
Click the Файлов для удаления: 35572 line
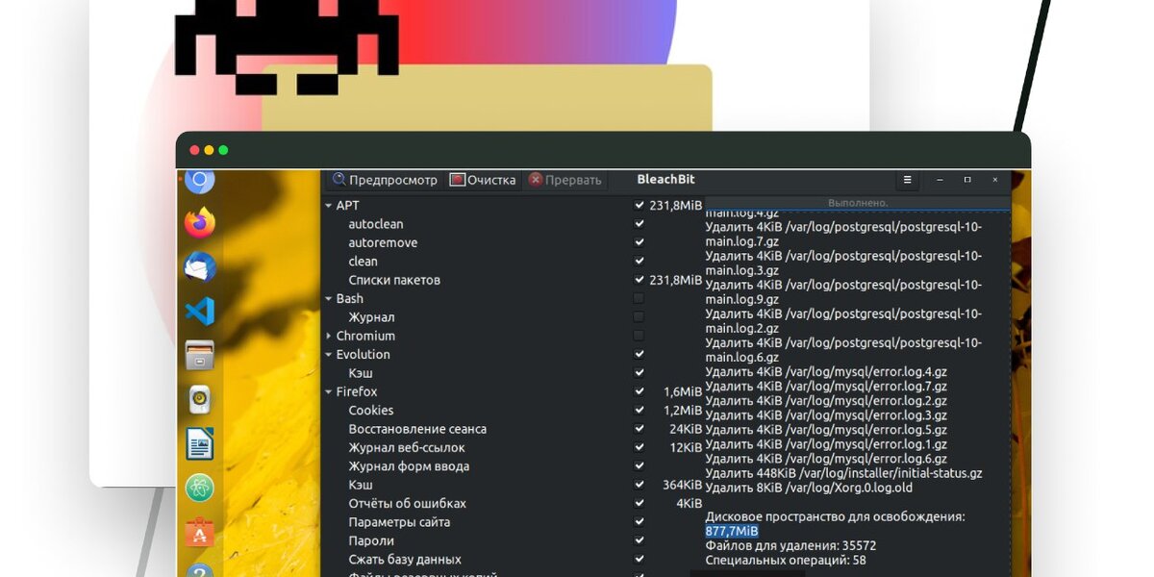790,545
